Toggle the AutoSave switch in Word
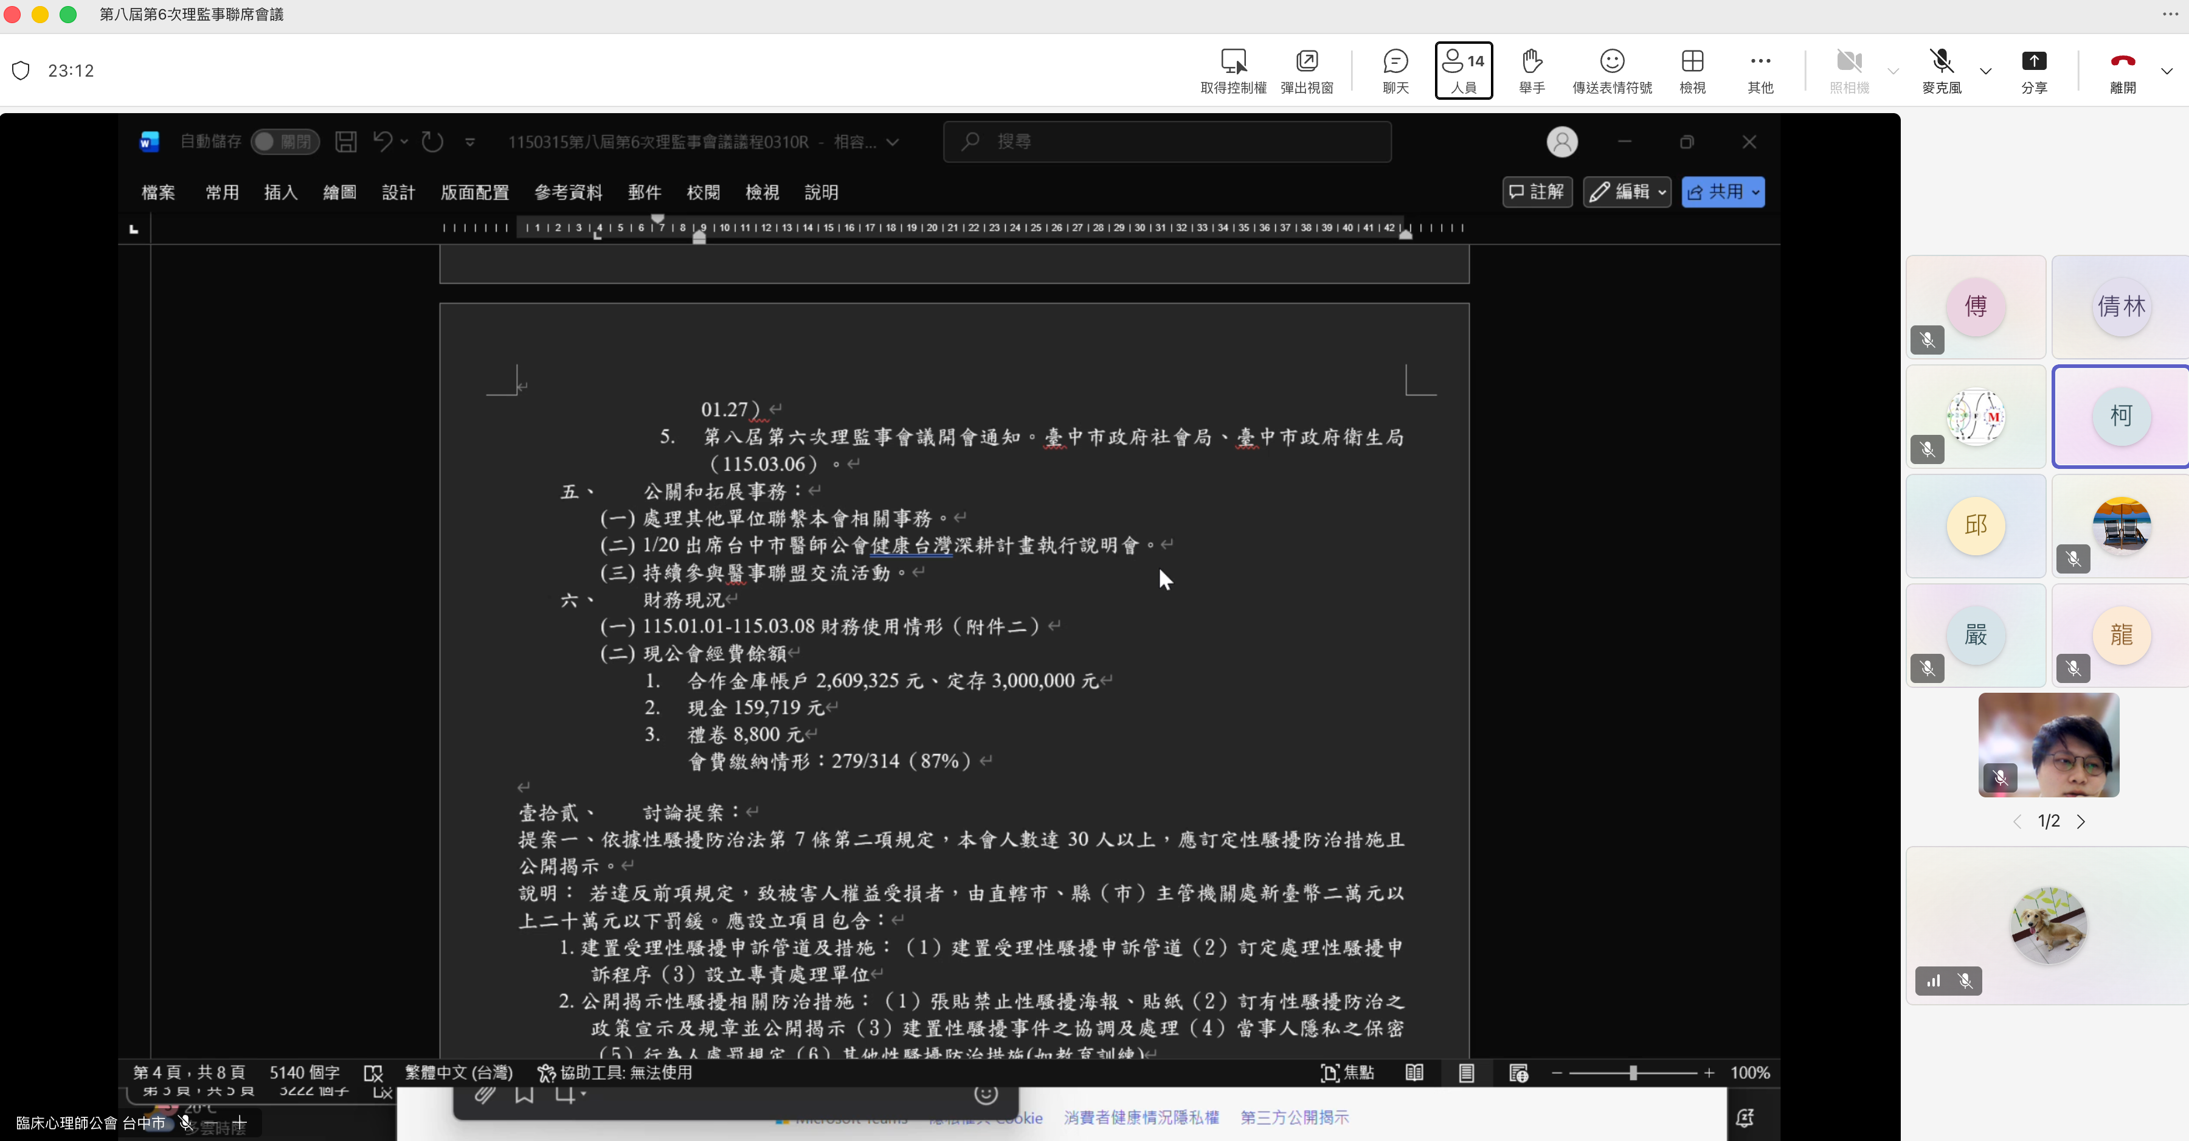Screen dimensions: 2189x1141 [285, 142]
